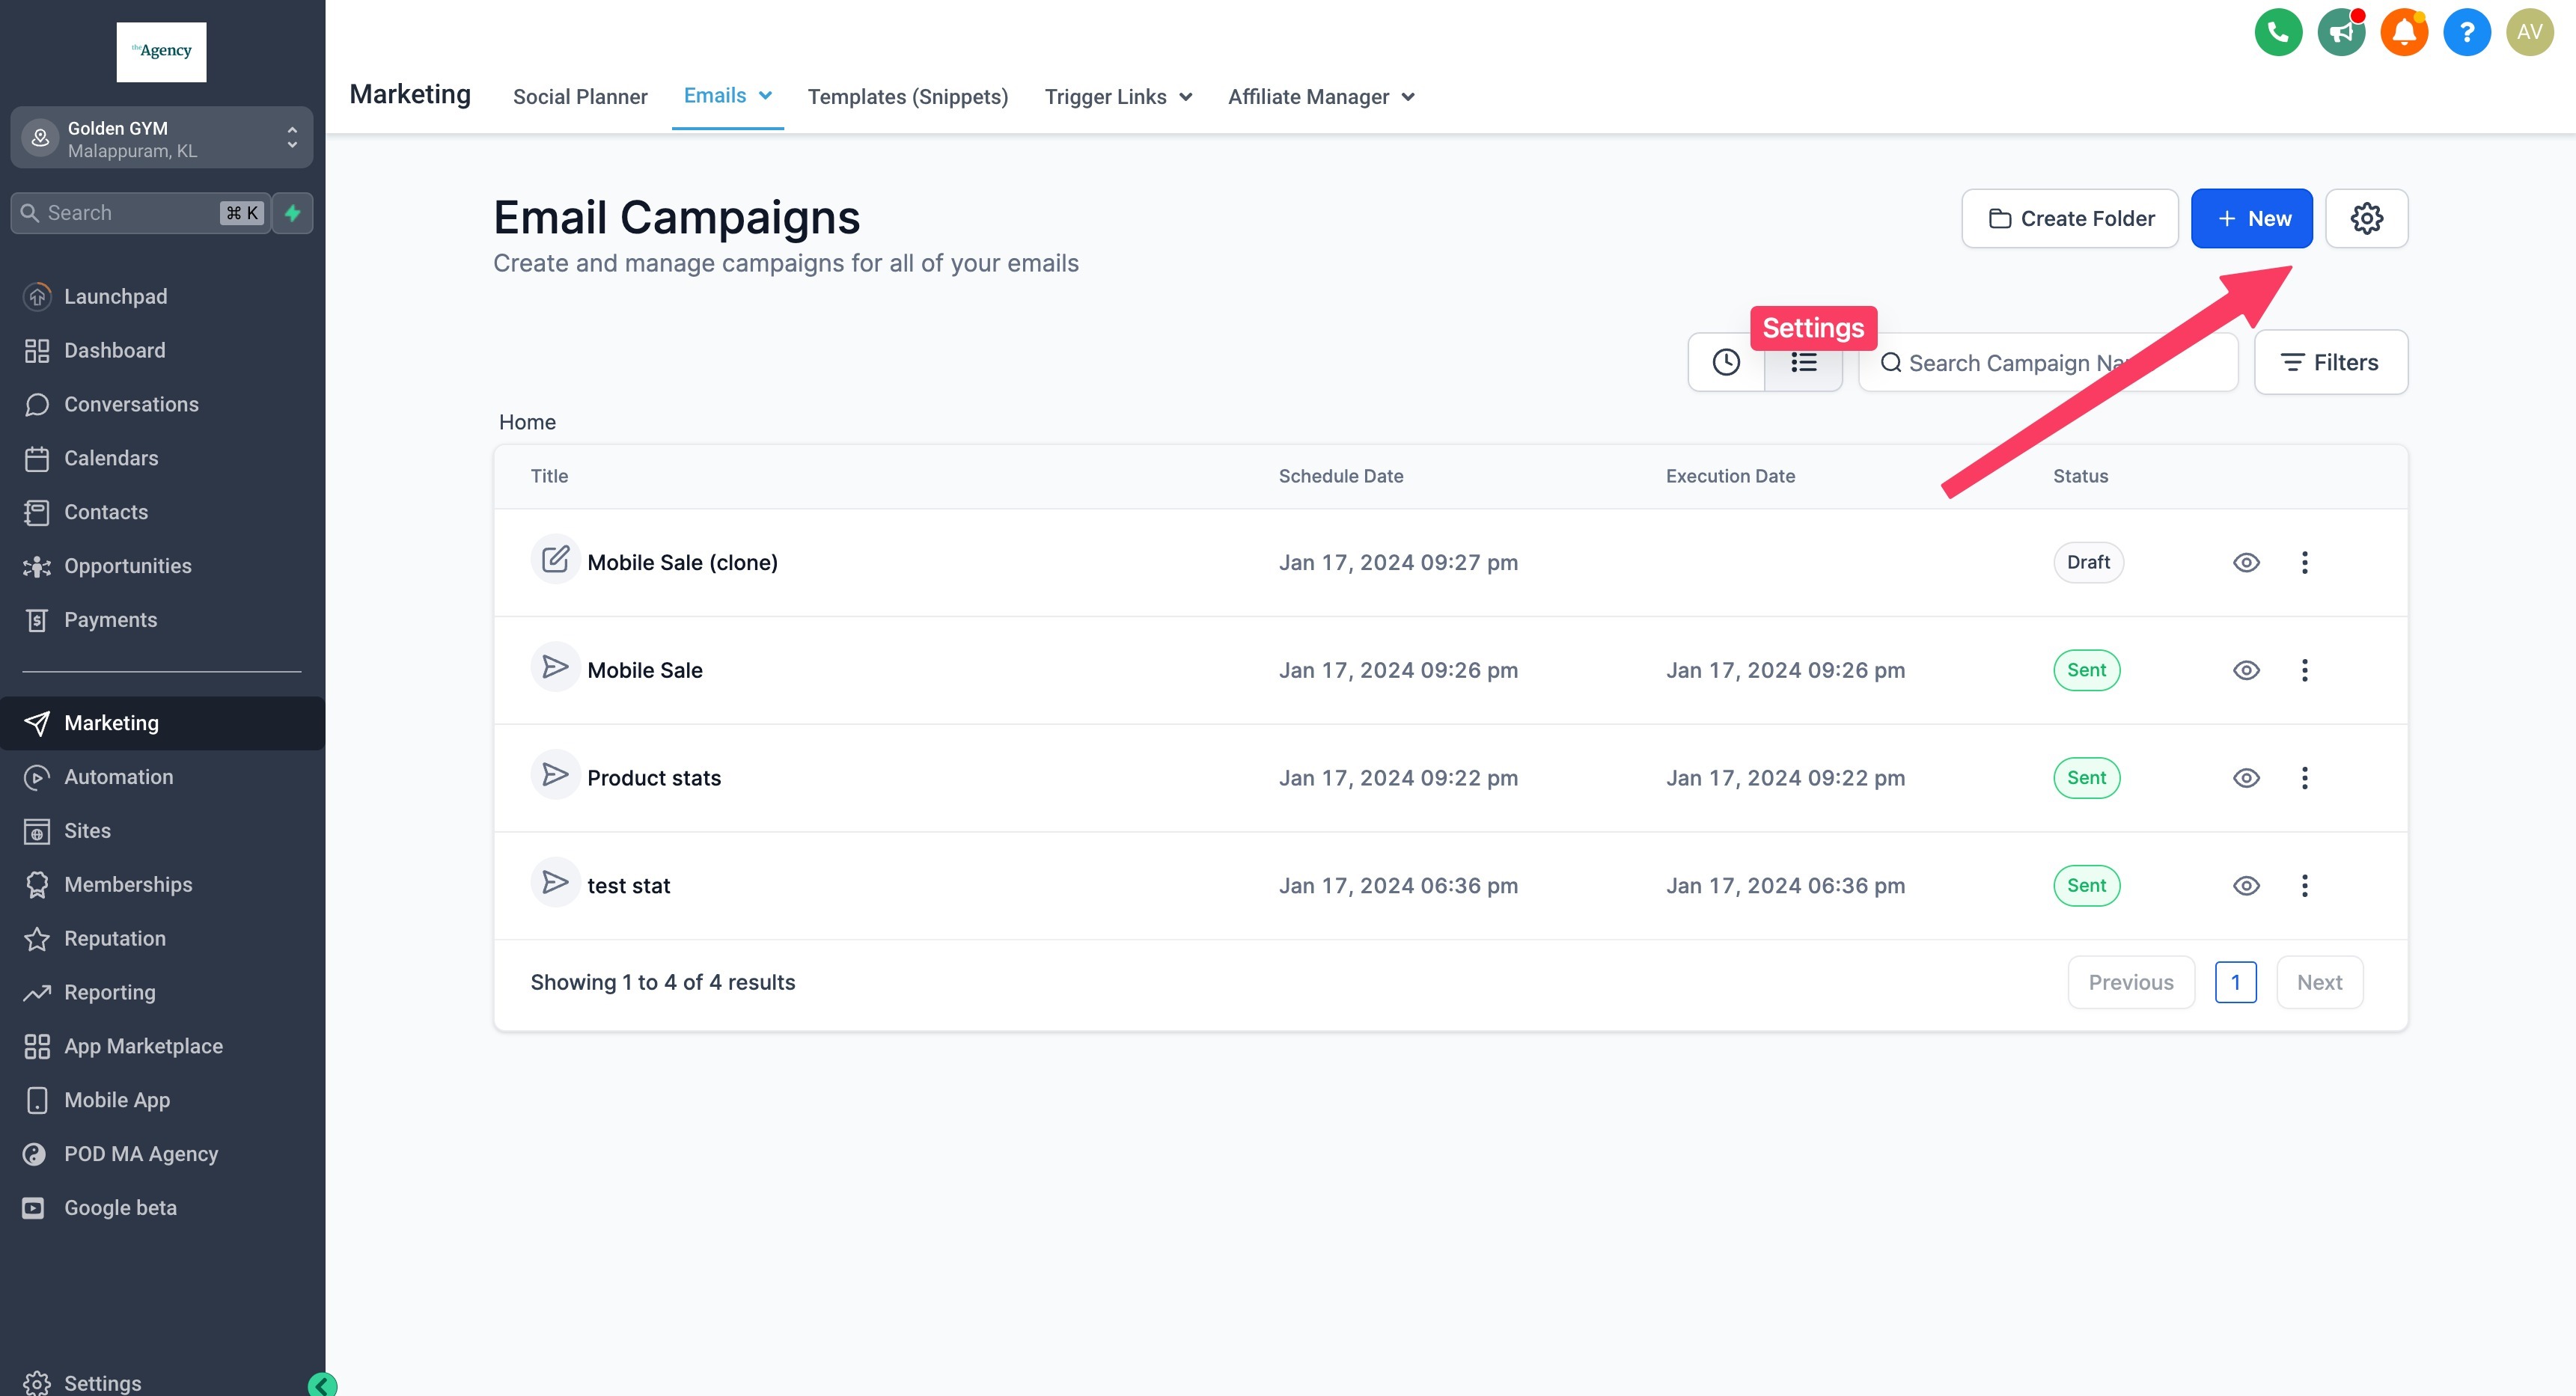Viewport: 2576px width, 1396px height.
Task: Open three-dot menu for Mobile Sale (clone)
Action: pos(2304,563)
